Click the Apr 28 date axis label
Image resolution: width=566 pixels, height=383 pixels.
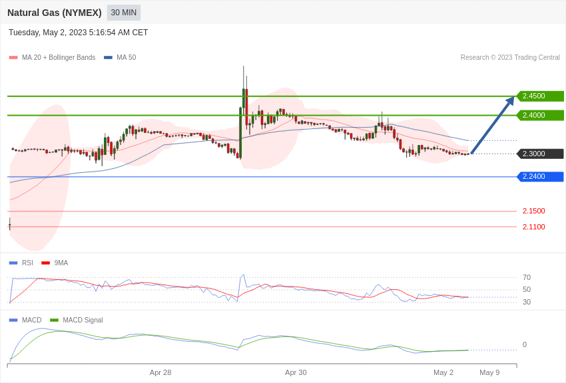(x=160, y=372)
